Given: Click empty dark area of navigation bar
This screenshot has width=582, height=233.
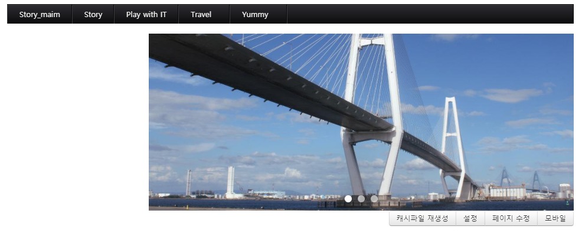Looking at the screenshot, I should coord(430,15).
